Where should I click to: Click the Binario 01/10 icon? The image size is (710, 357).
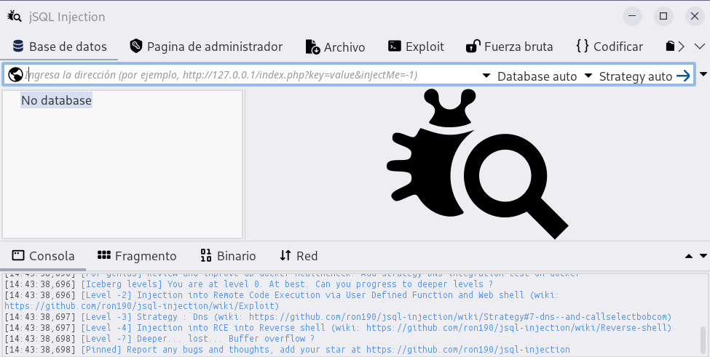click(206, 255)
